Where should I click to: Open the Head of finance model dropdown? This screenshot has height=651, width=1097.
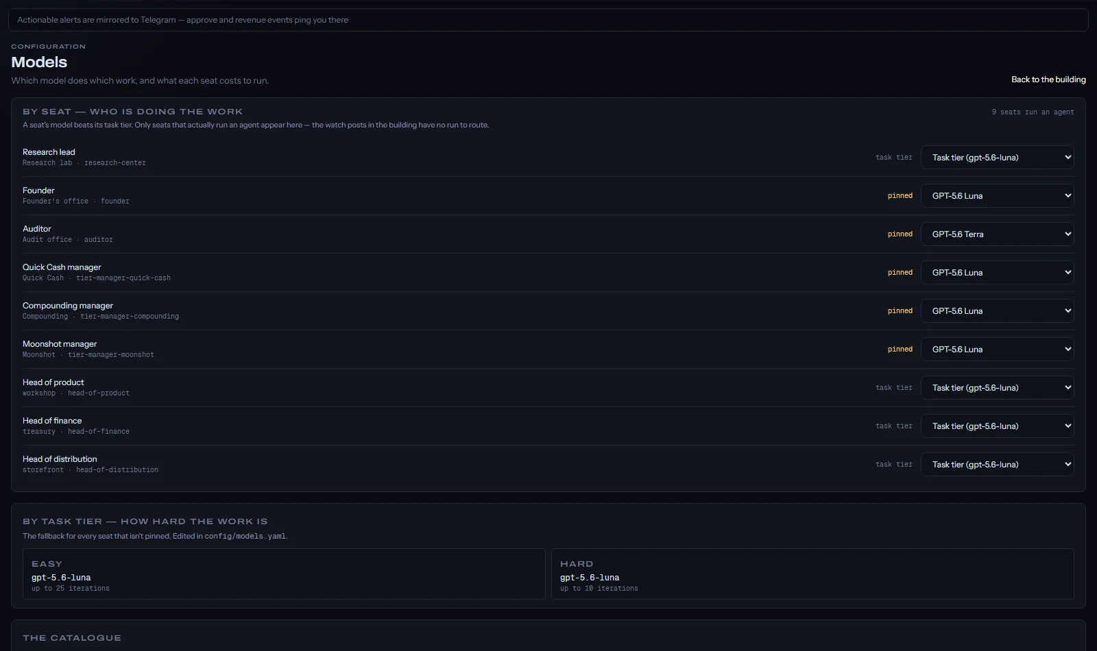(x=997, y=426)
